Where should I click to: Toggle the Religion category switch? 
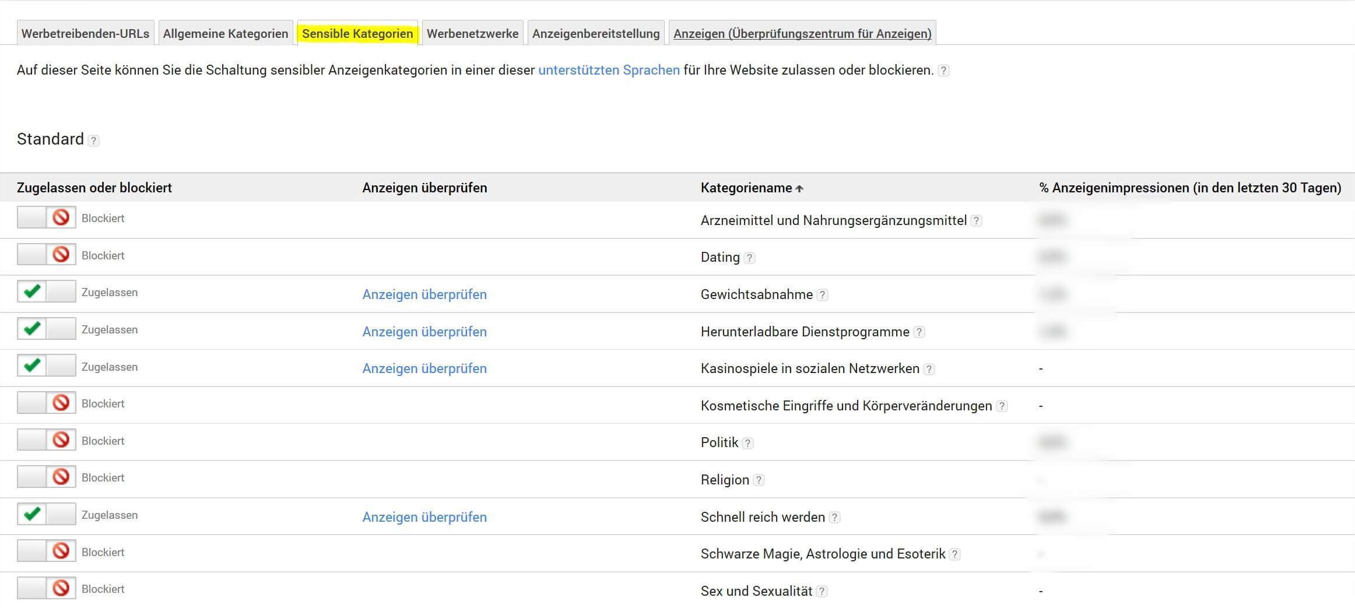(x=47, y=477)
